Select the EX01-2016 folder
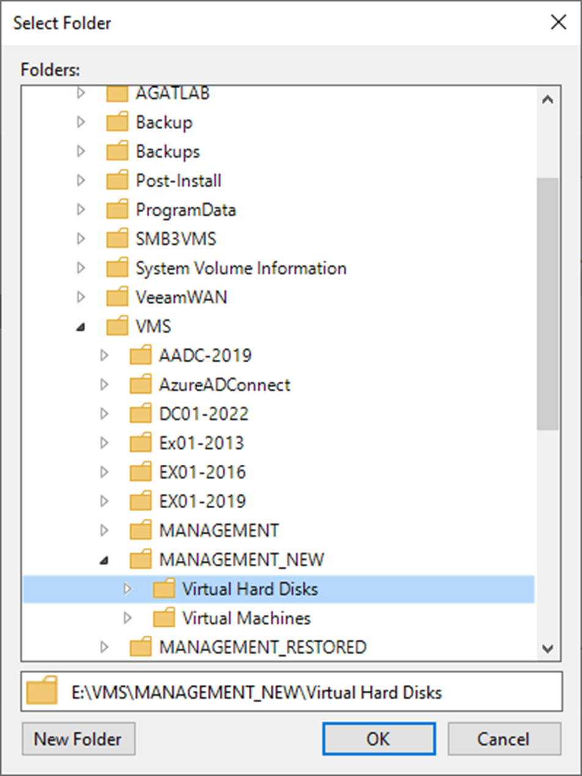Image resolution: width=582 pixels, height=776 pixels. tap(202, 472)
